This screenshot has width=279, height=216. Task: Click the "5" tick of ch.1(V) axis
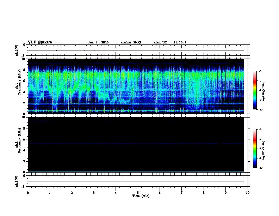[24, 45]
